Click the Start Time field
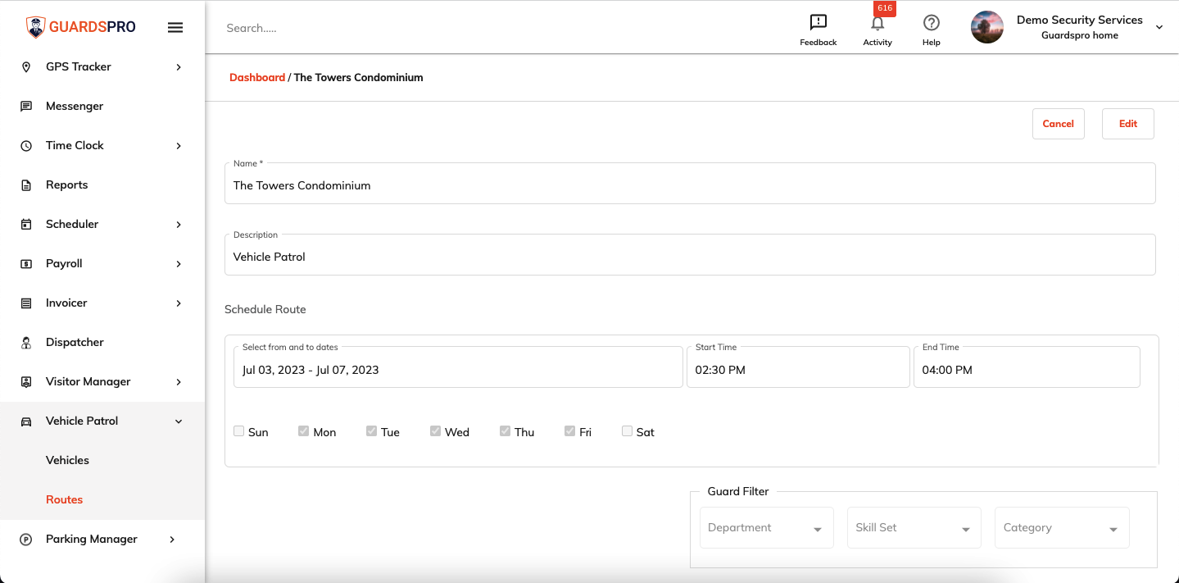 798,367
